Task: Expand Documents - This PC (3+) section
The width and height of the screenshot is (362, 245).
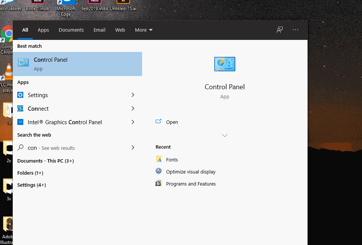Action: click(45, 161)
